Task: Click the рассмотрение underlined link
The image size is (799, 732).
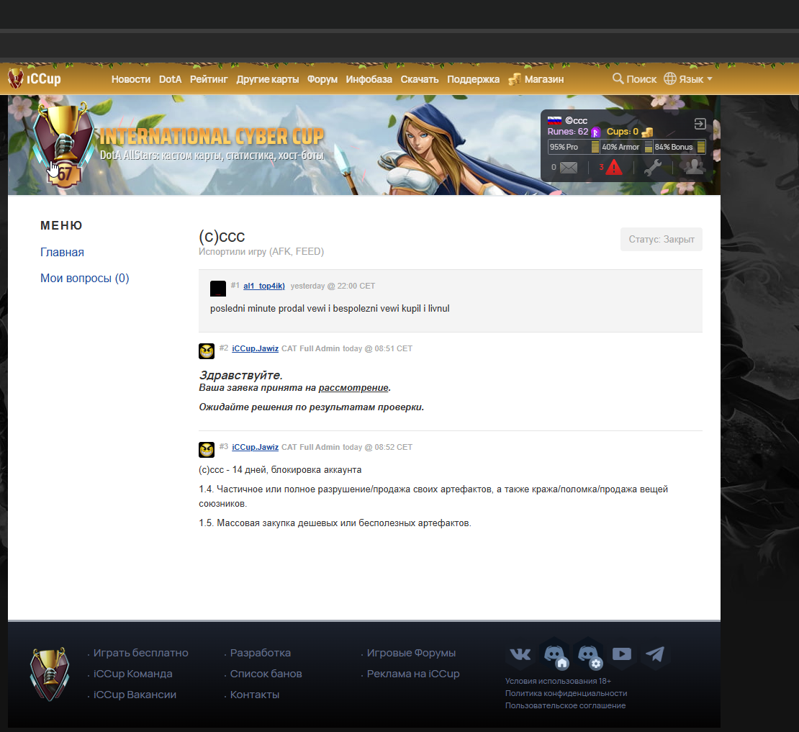Action: click(x=353, y=388)
